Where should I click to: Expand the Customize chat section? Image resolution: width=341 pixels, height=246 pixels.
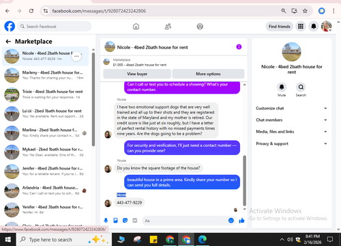291,109
